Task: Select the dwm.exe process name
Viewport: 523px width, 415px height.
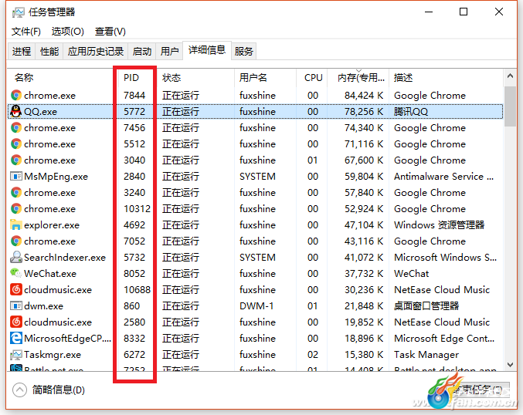Action: click(44, 306)
